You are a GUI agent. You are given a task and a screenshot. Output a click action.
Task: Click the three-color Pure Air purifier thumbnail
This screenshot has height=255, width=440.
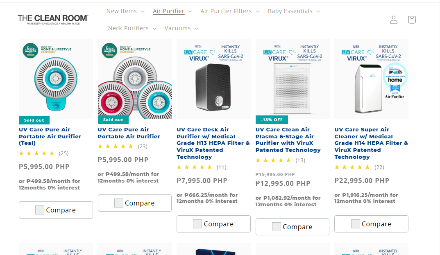pos(135,79)
